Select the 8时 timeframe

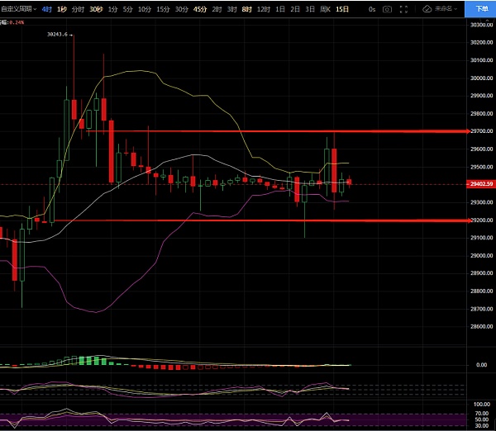pyautogui.click(x=246, y=8)
